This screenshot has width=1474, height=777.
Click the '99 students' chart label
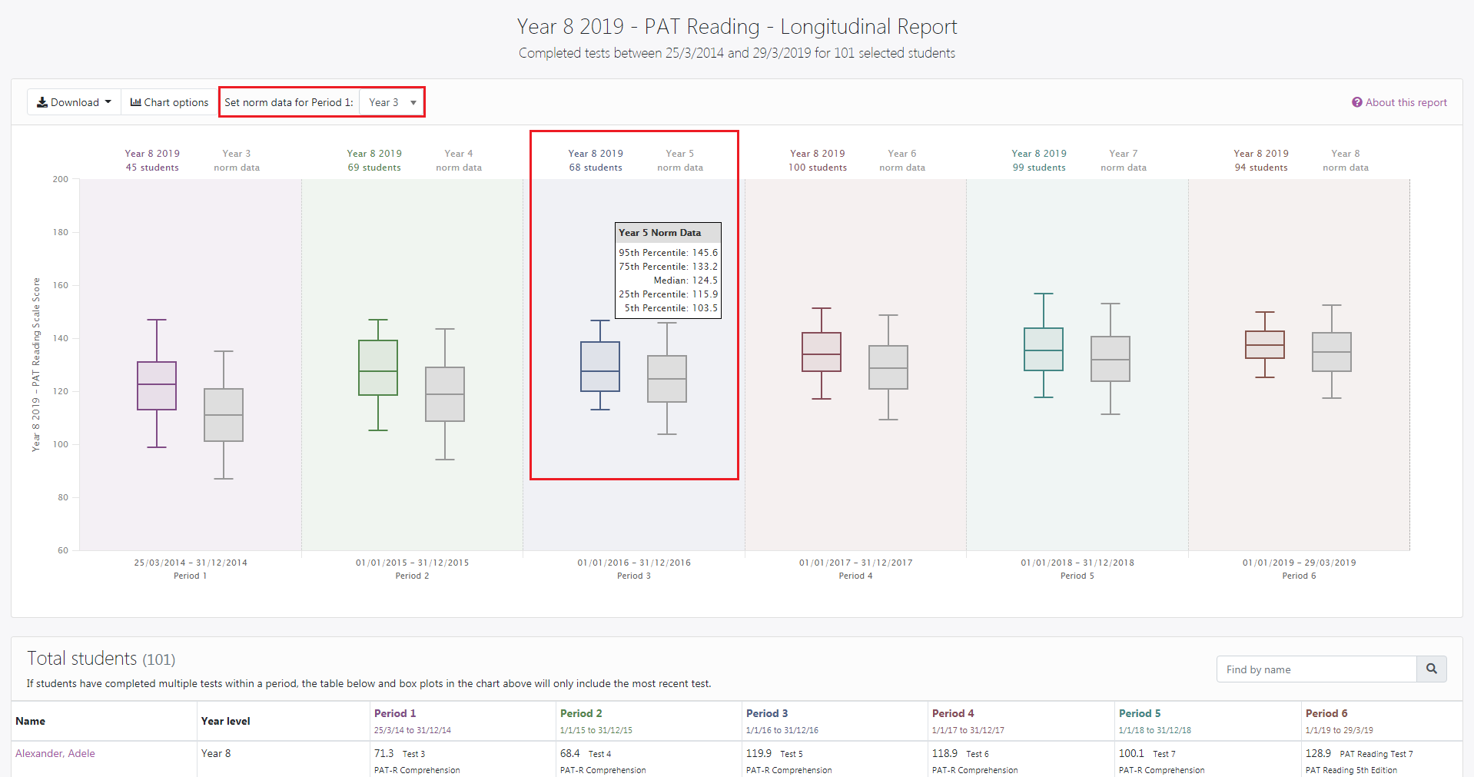pyautogui.click(x=1039, y=168)
